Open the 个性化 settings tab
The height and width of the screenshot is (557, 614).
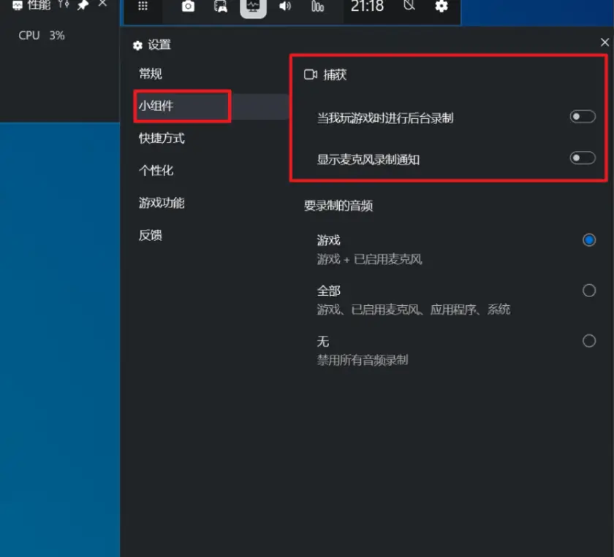156,171
